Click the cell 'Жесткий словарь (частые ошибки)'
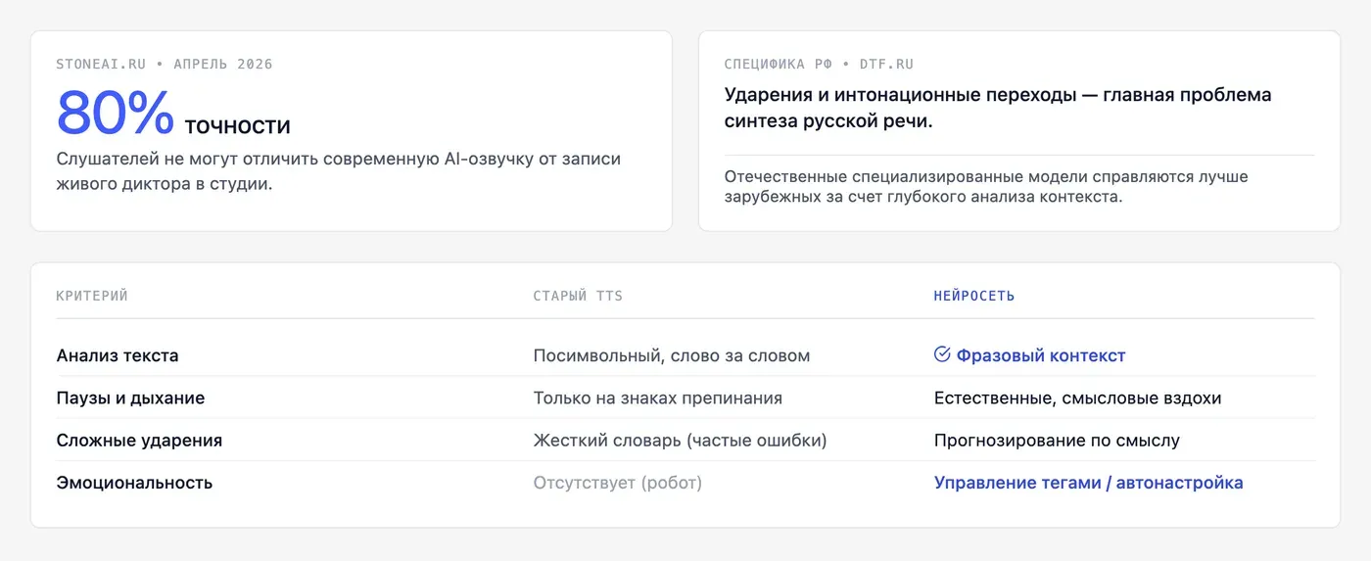The width and height of the screenshot is (1371, 561). tap(681, 441)
